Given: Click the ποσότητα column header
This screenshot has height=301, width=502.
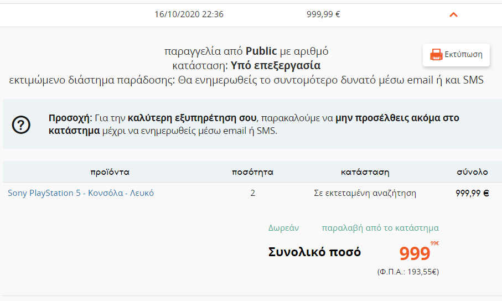Looking at the screenshot, I should (x=252, y=172).
